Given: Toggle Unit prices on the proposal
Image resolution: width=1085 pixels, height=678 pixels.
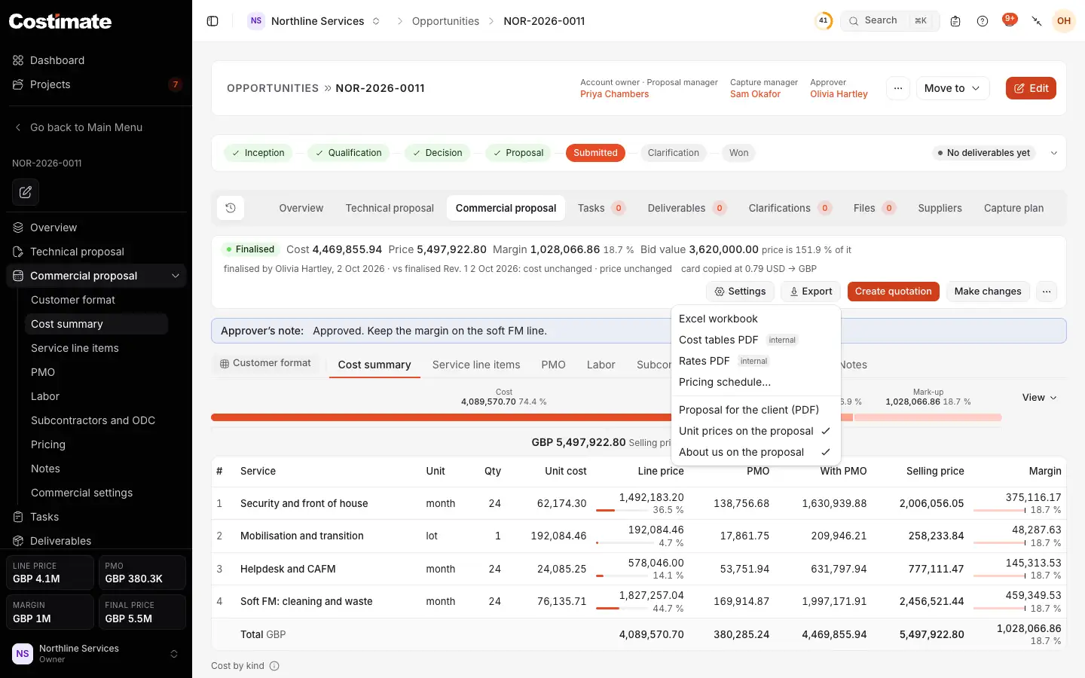Looking at the screenshot, I should pyautogui.click(x=755, y=431).
